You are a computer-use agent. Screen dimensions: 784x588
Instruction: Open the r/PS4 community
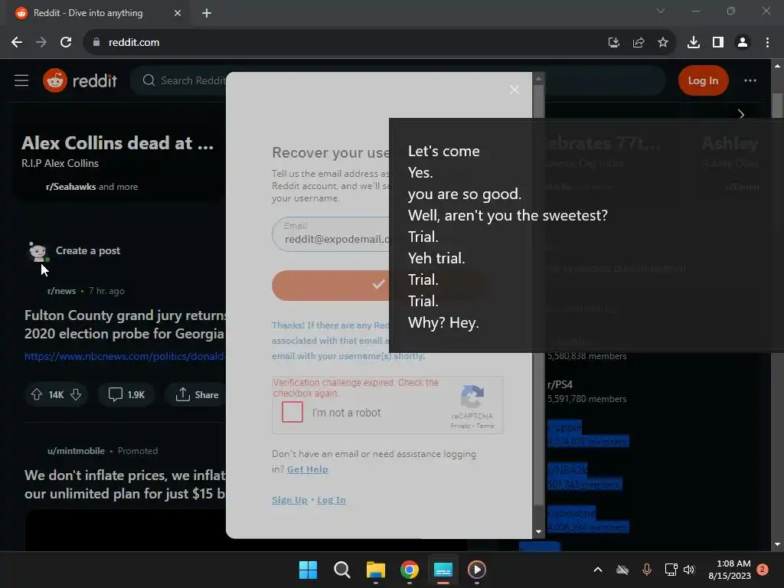(560, 384)
